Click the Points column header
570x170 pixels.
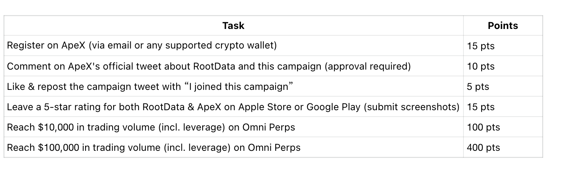pos(503,26)
